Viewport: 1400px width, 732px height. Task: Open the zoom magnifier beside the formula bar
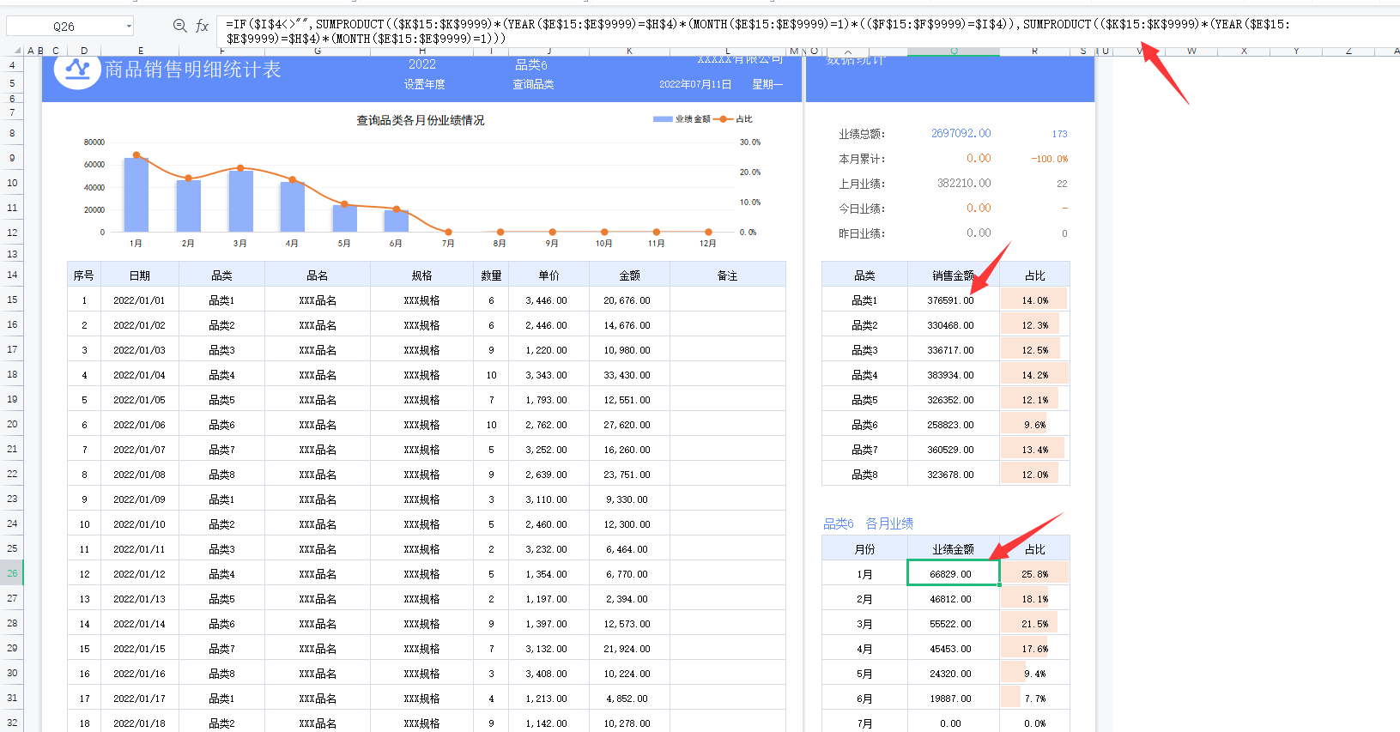179,26
